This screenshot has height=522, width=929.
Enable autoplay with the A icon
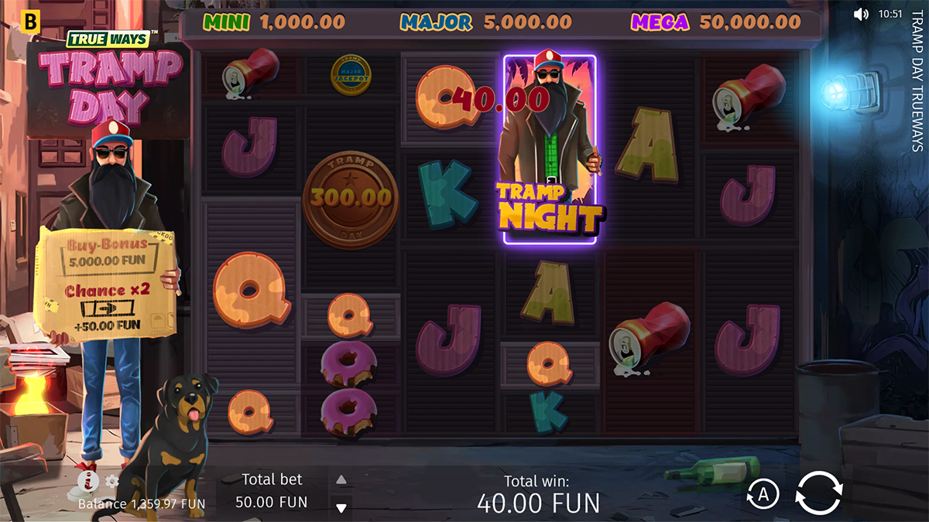pyautogui.click(x=763, y=495)
